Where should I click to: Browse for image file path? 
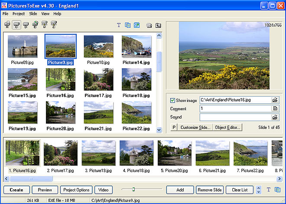pyautogui.click(x=275, y=100)
